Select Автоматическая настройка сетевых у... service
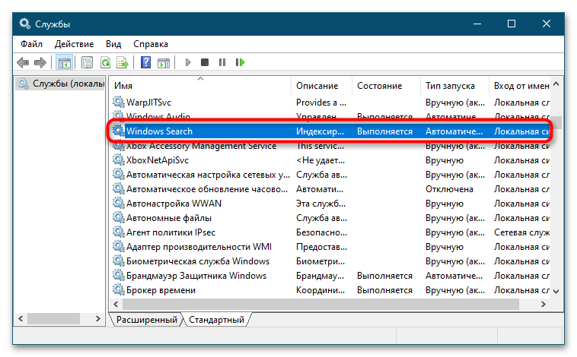 (x=208, y=175)
